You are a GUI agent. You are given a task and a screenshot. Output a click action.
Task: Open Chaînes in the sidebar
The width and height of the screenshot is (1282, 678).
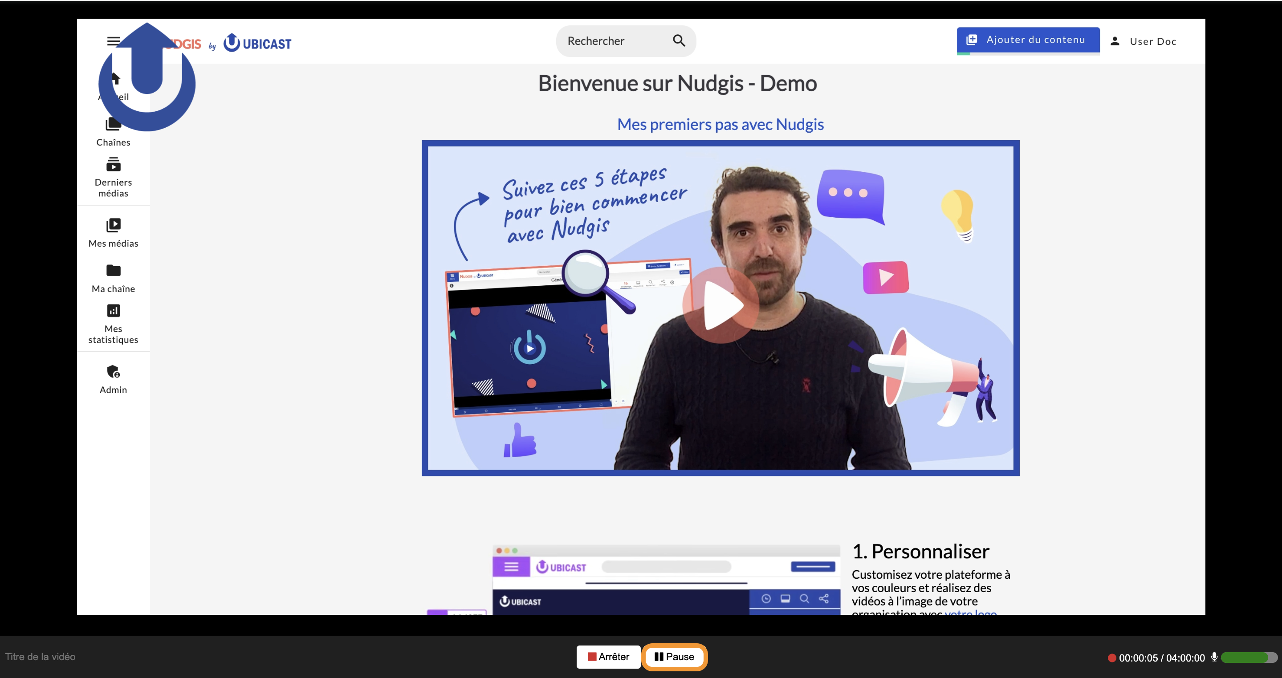(x=114, y=132)
